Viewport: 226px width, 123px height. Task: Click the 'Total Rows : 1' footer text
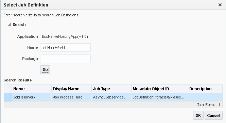click(209, 105)
